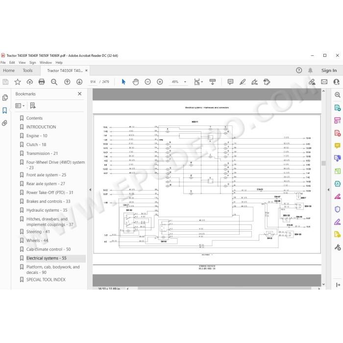Switch to the Tools tab
343x343 pixels.
27,71
